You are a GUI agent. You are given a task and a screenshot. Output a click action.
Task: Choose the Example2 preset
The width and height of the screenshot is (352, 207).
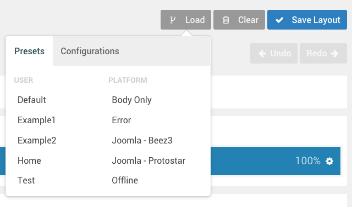click(x=37, y=140)
